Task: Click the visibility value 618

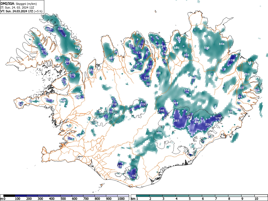Action: 247,74
